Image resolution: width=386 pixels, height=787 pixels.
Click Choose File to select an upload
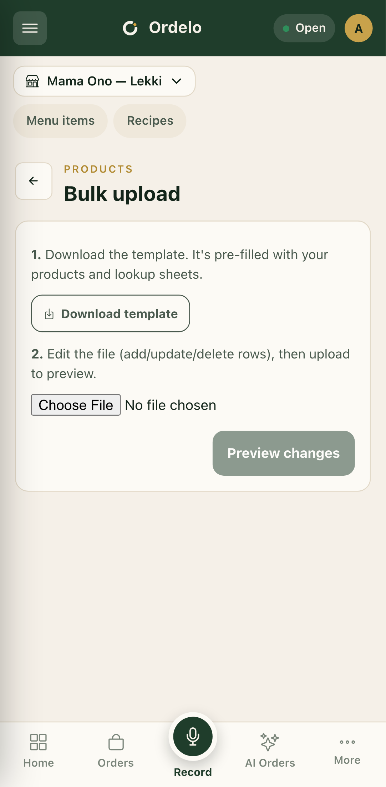(x=76, y=405)
